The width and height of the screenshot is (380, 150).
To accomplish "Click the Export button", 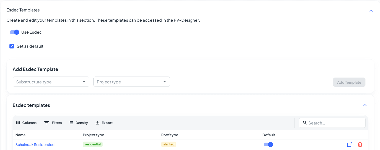I will tap(104, 123).
